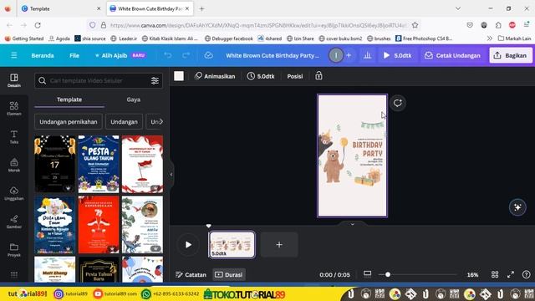This screenshot has height=301, width=535.
Task: Open the Beranda menu
Action: click(x=43, y=55)
